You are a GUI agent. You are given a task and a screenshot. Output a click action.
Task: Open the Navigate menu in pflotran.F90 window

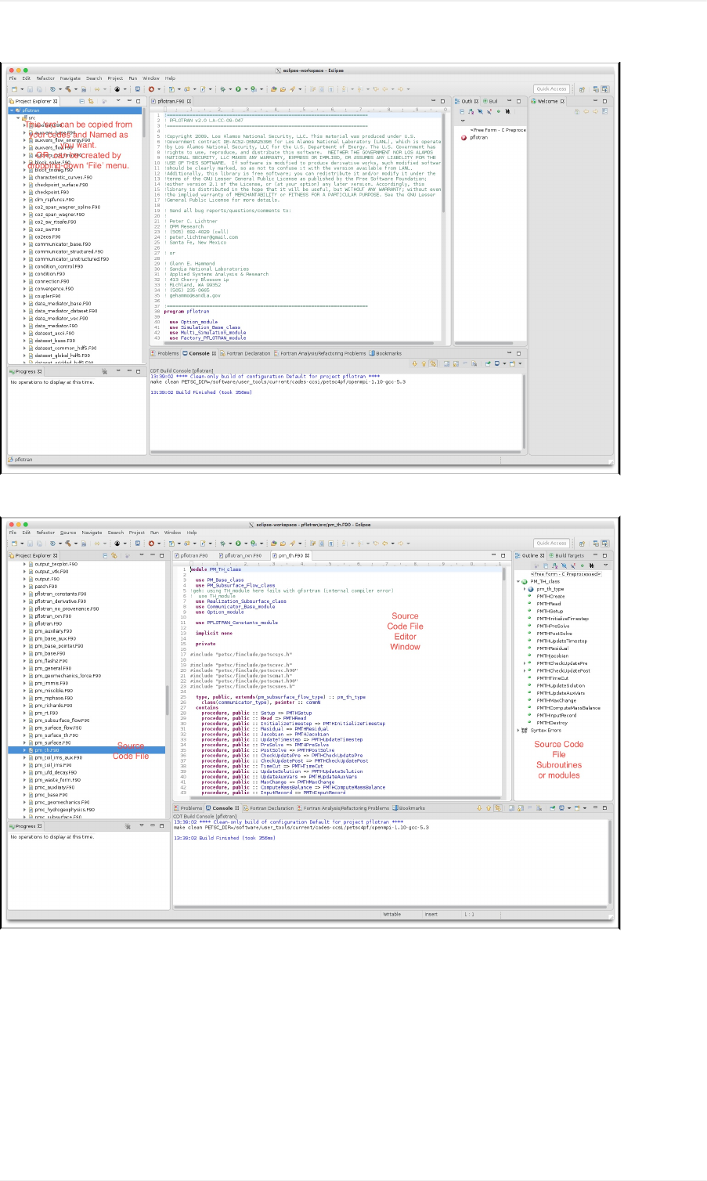[70, 78]
